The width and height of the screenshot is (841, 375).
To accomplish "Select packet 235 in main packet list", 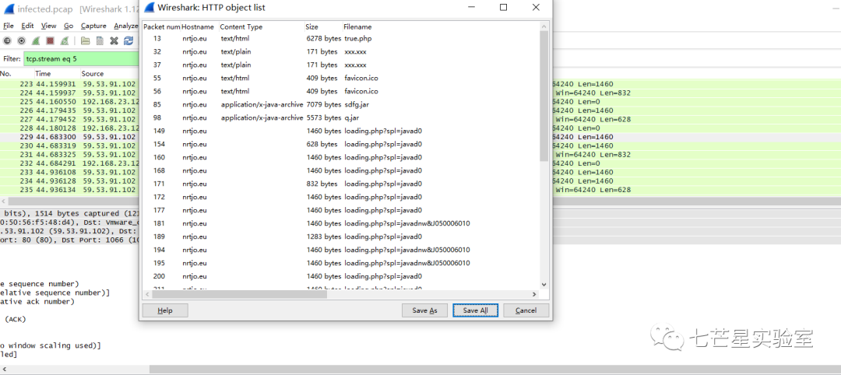I will pos(70,190).
